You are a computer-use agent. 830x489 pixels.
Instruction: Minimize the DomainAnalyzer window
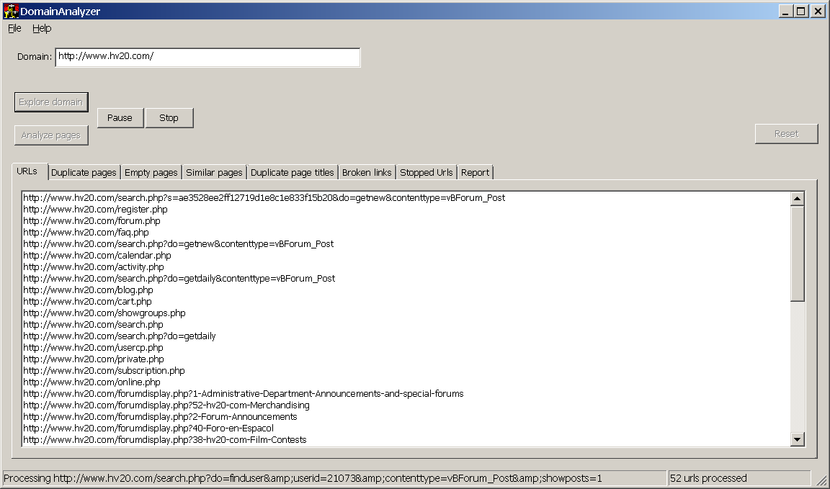click(785, 11)
